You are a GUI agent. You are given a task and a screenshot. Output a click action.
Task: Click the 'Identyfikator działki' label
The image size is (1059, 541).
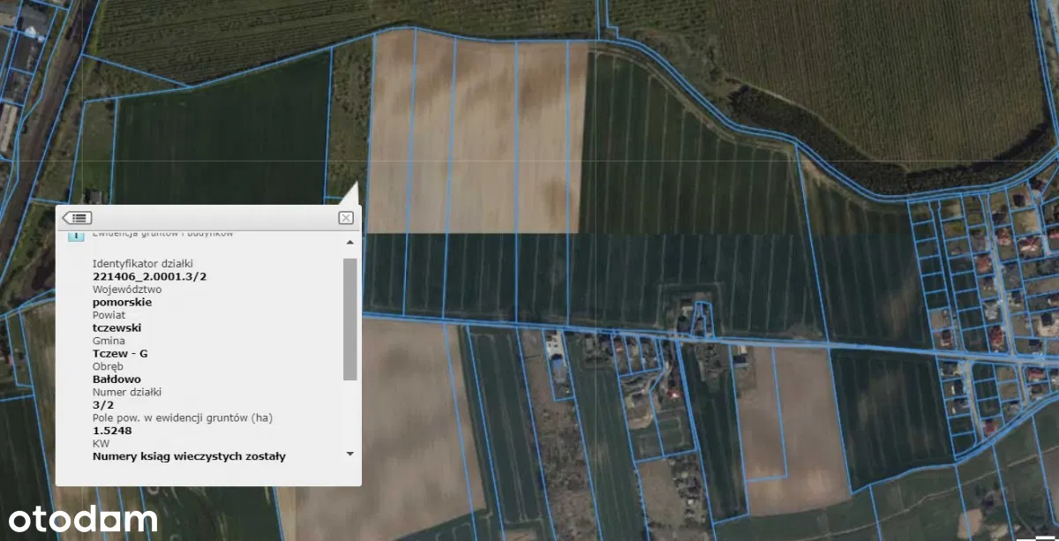tap(142, 263)
